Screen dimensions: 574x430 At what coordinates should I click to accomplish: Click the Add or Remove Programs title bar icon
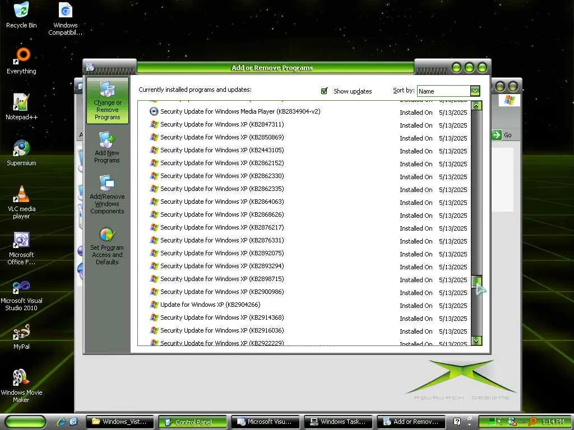(90, 67)
